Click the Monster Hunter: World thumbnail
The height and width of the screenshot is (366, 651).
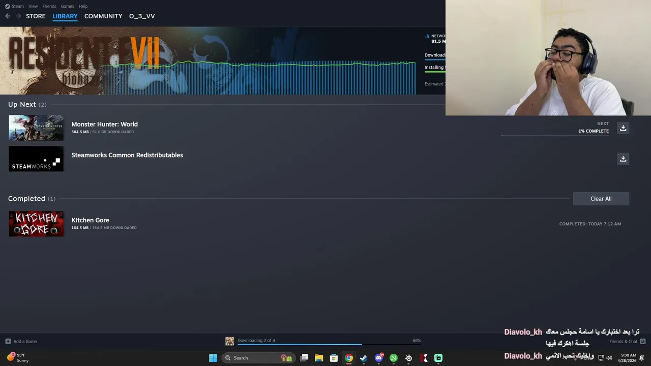click(36, 128)
